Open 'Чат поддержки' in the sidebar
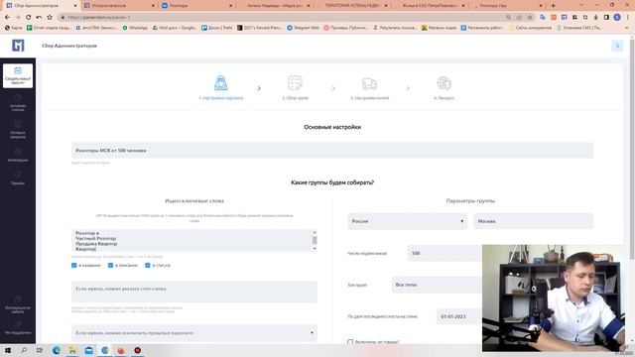The image size is (635, 357). pos(18,328)
